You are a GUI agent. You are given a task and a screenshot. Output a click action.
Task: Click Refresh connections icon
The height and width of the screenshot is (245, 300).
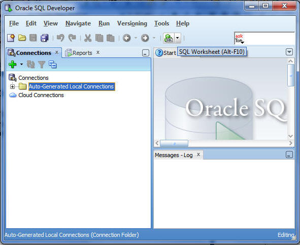pos(30,65)
